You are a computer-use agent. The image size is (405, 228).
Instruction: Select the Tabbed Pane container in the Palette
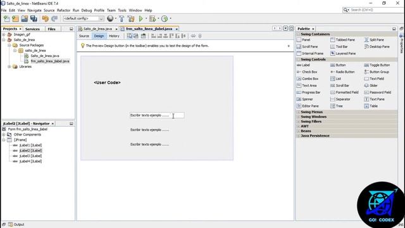343,40
